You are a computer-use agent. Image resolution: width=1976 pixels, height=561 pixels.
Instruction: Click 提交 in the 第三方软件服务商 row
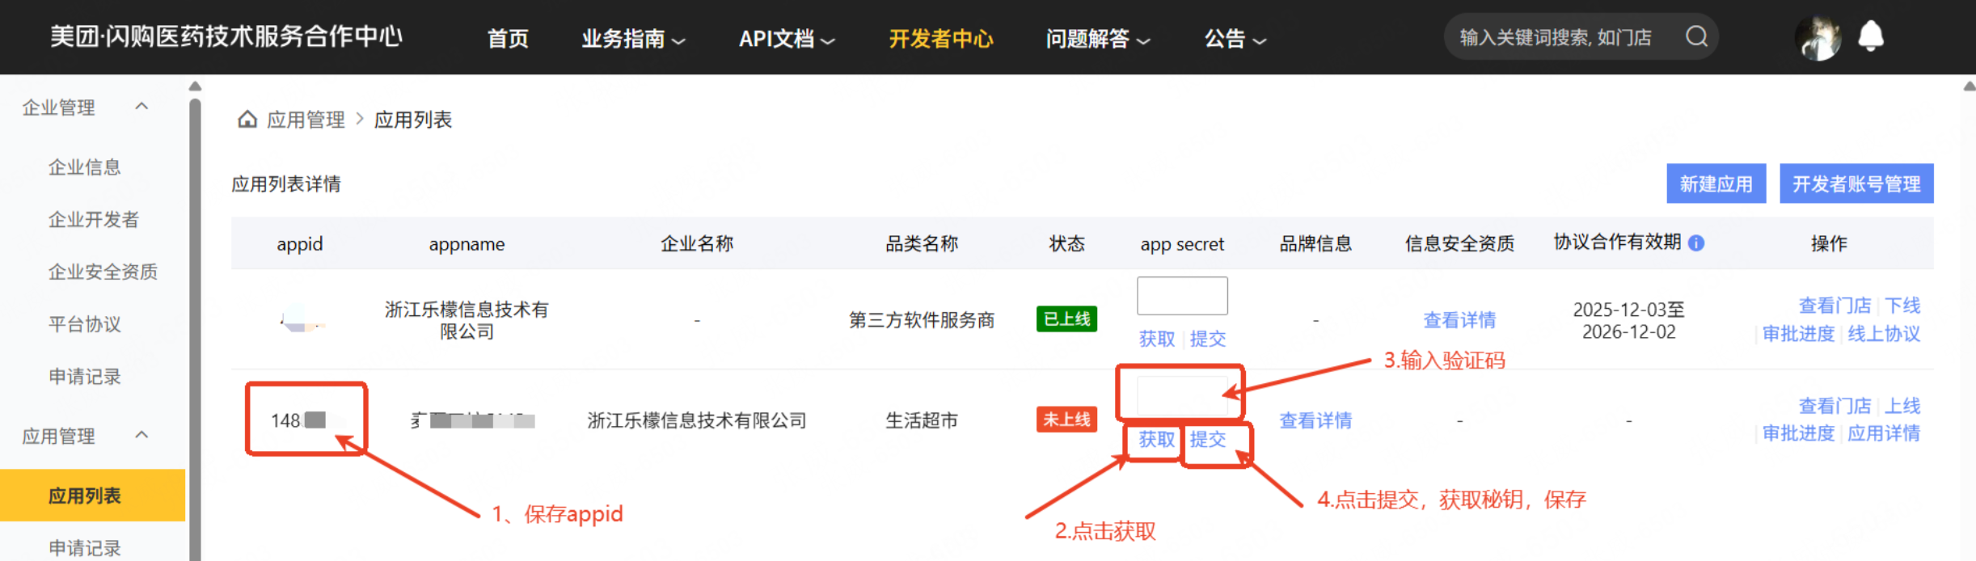(1208, 339)
